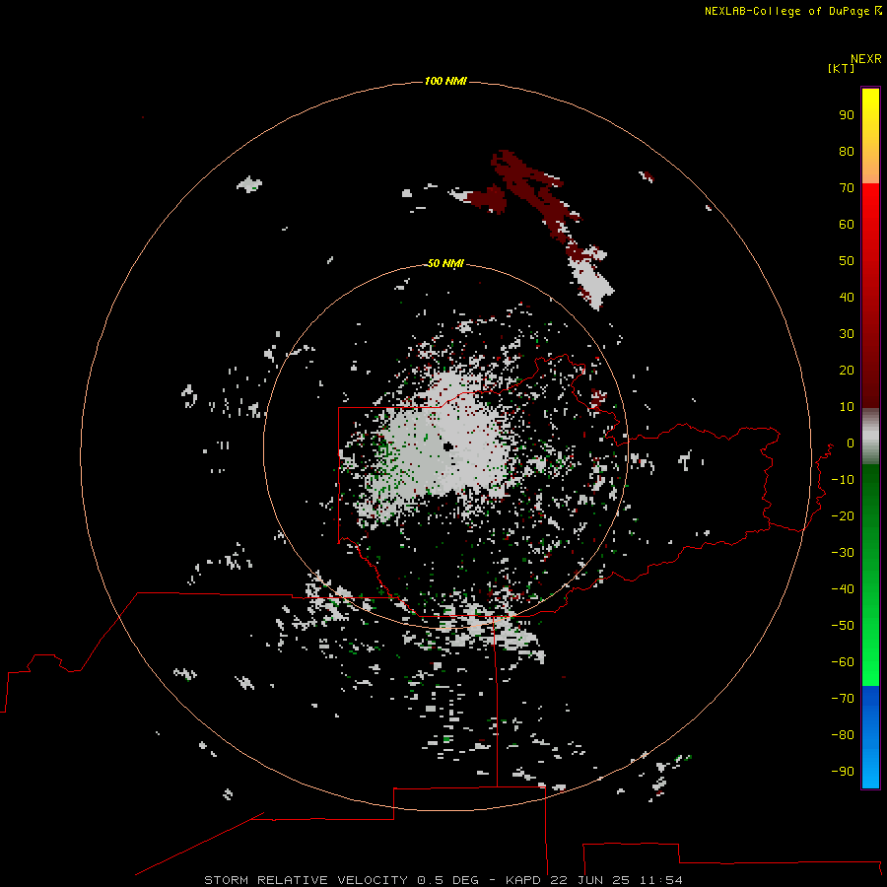Click the 10 knot label on legend
This screenshot has height=887, width=887.
847,407
